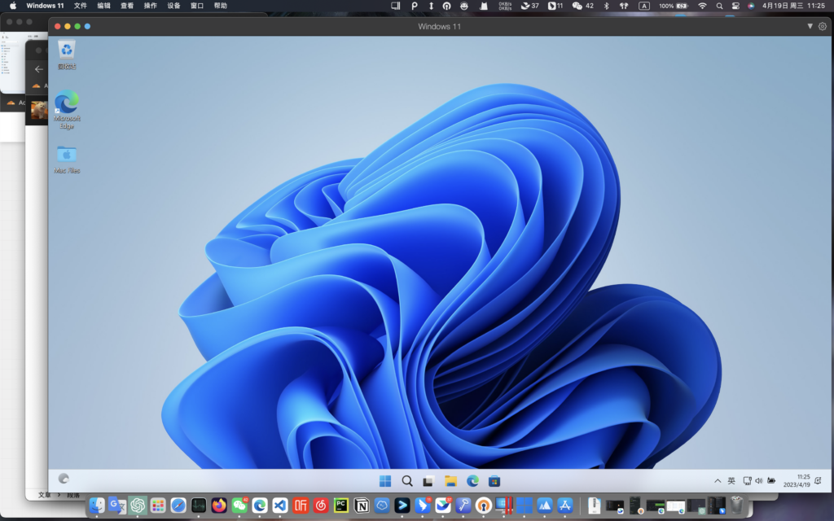Open Task View in Windows taskbar
834x521 pixels.
pos(428,481)
